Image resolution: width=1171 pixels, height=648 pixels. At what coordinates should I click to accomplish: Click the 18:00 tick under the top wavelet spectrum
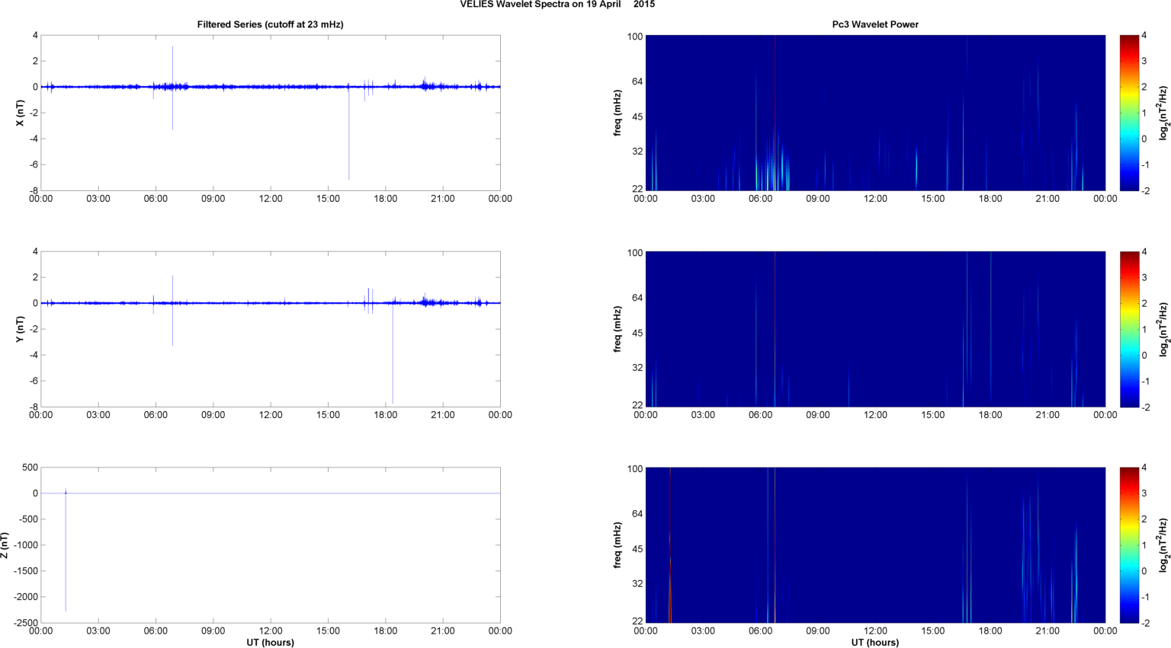click(x=990, y=199)
